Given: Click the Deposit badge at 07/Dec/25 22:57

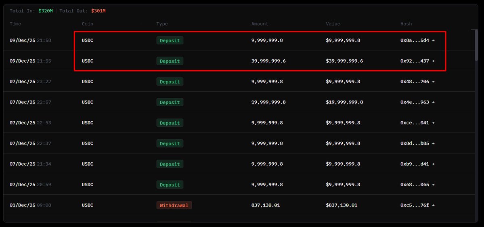Looking at the screenshot, I should (170, 102).
